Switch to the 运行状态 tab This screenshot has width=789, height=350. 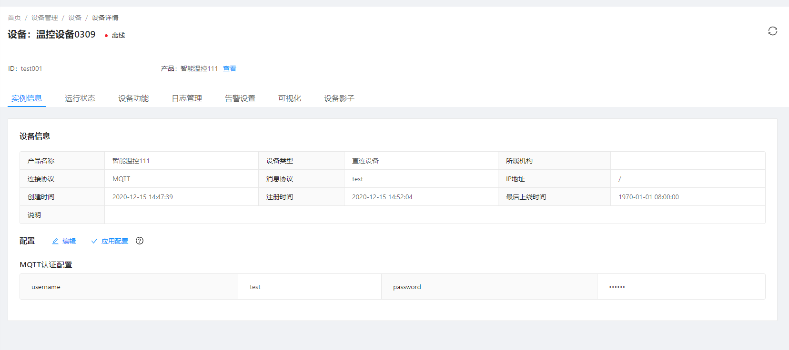80,98
